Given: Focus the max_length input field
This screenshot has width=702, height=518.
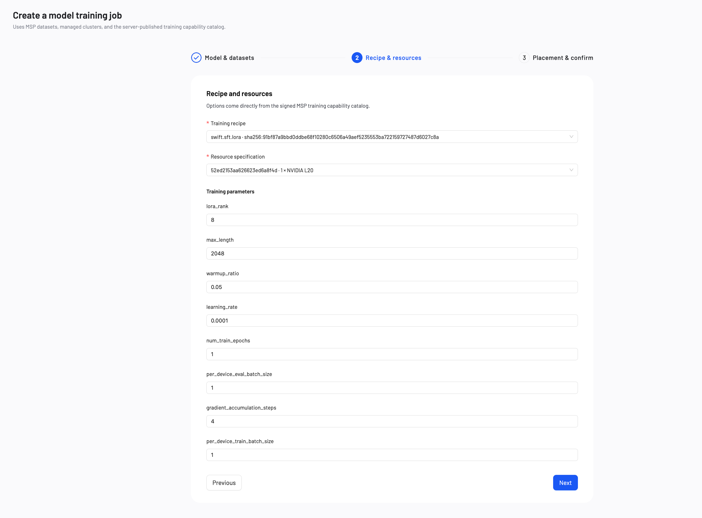Looking at the screenshot, I should coord(392,253).
